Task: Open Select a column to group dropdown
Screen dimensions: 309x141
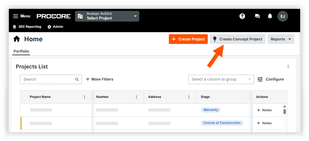Action: 221,79
